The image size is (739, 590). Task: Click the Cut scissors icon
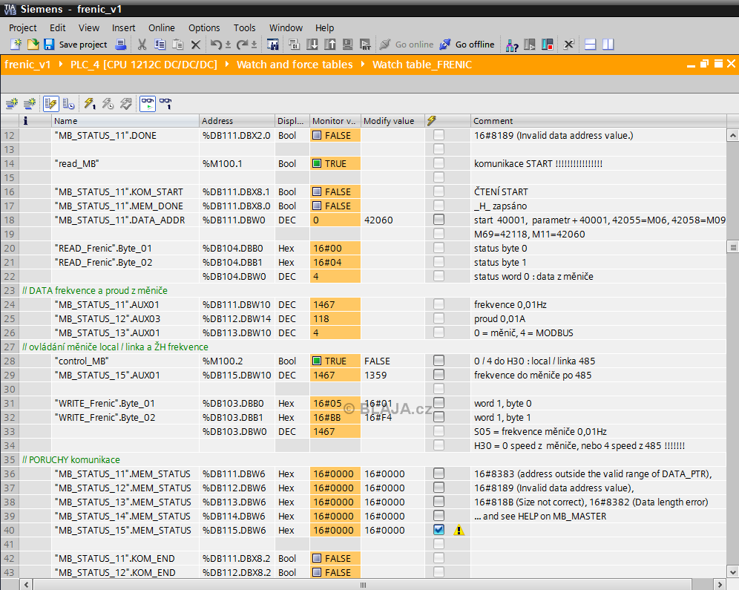point(142,45)
